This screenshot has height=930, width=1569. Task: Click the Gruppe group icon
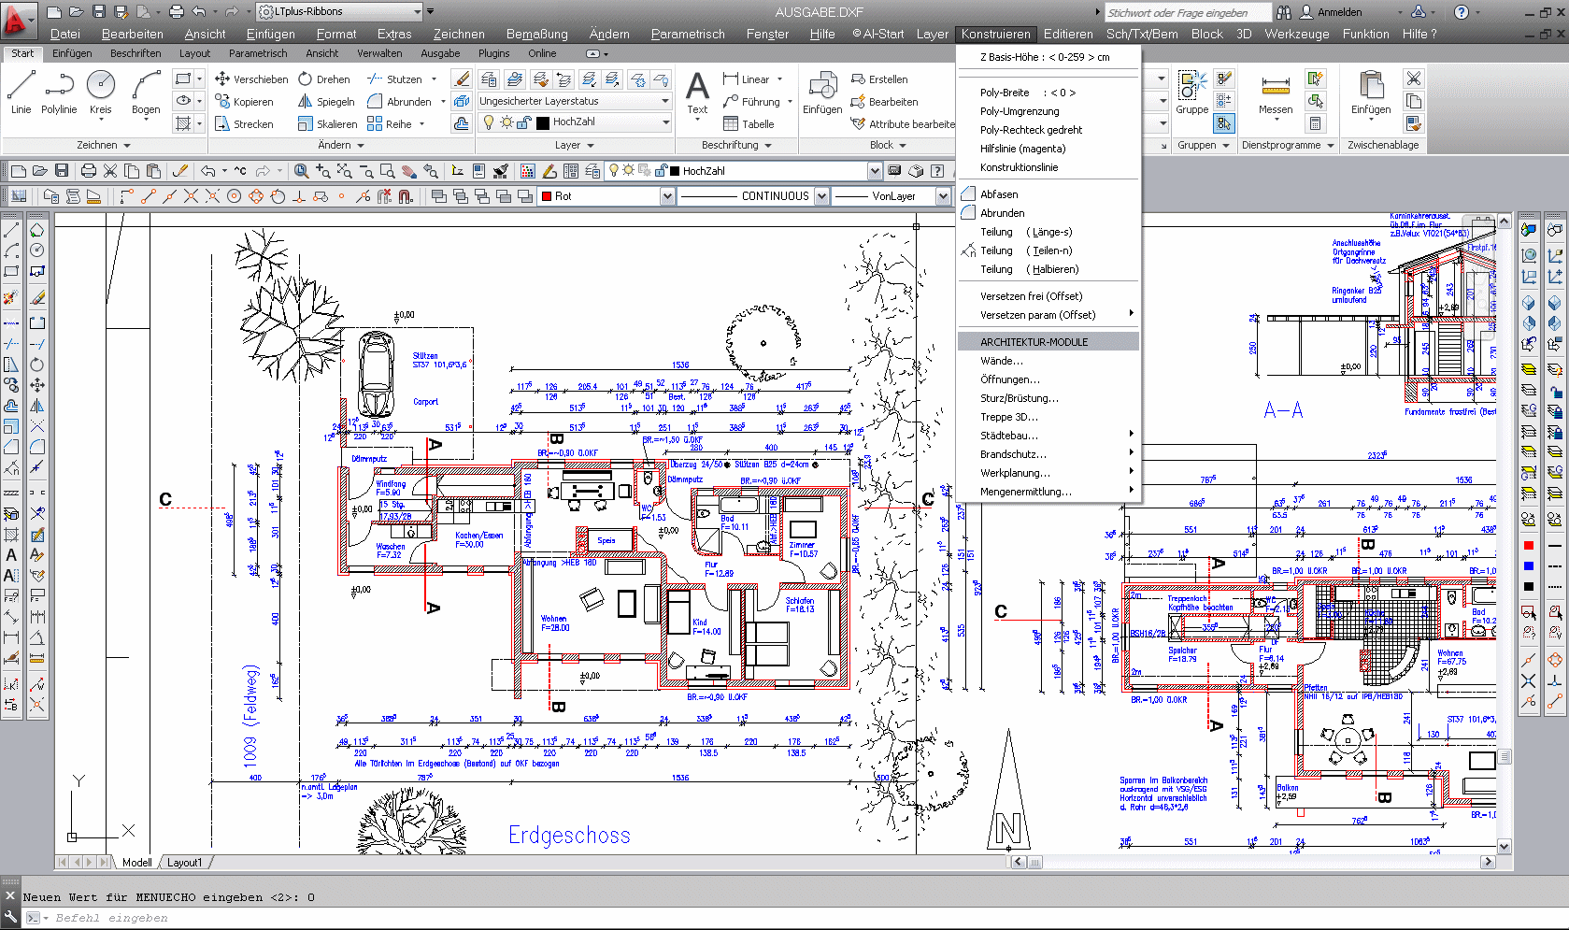[1191, 93]
